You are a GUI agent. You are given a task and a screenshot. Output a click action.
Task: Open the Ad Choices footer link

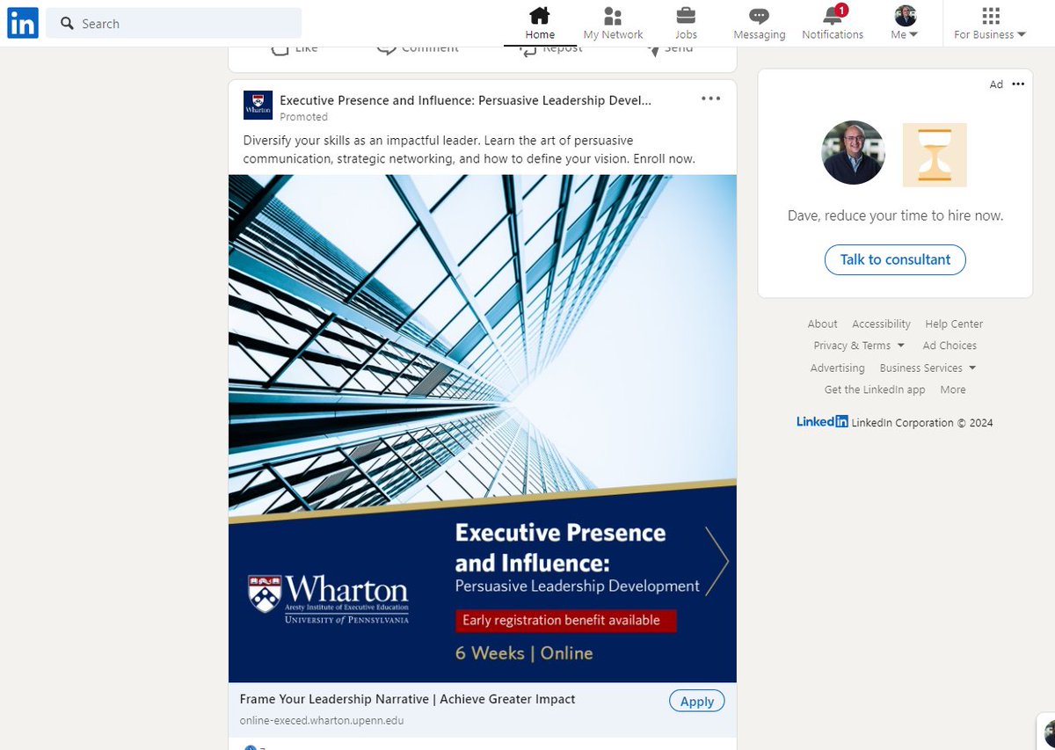949,346
